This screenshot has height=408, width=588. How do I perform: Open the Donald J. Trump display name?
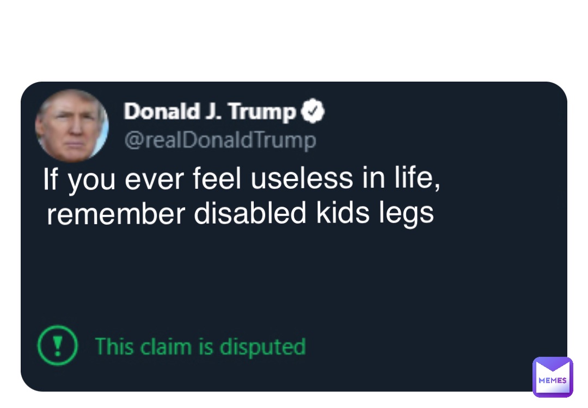tap(210, 113)
